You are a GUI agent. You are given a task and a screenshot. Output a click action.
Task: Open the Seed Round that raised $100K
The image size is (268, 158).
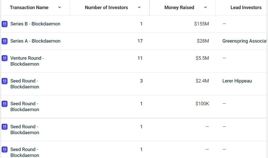pyautogui.click(x=24, y=106)
